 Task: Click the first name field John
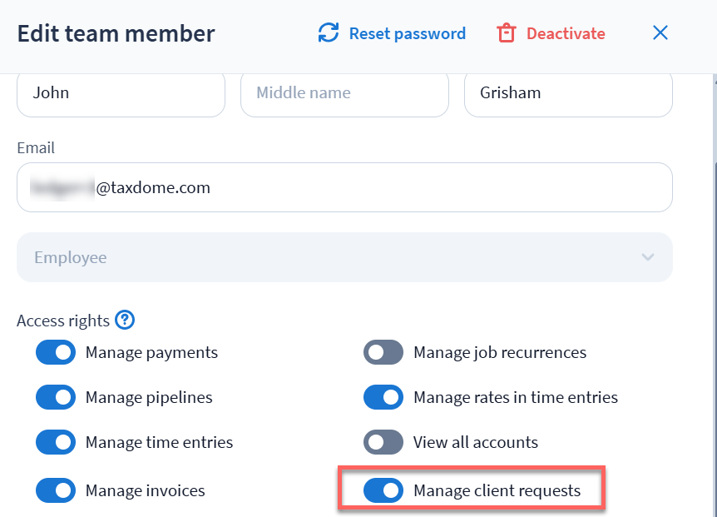pyautogui.click(x=121, y=93)
